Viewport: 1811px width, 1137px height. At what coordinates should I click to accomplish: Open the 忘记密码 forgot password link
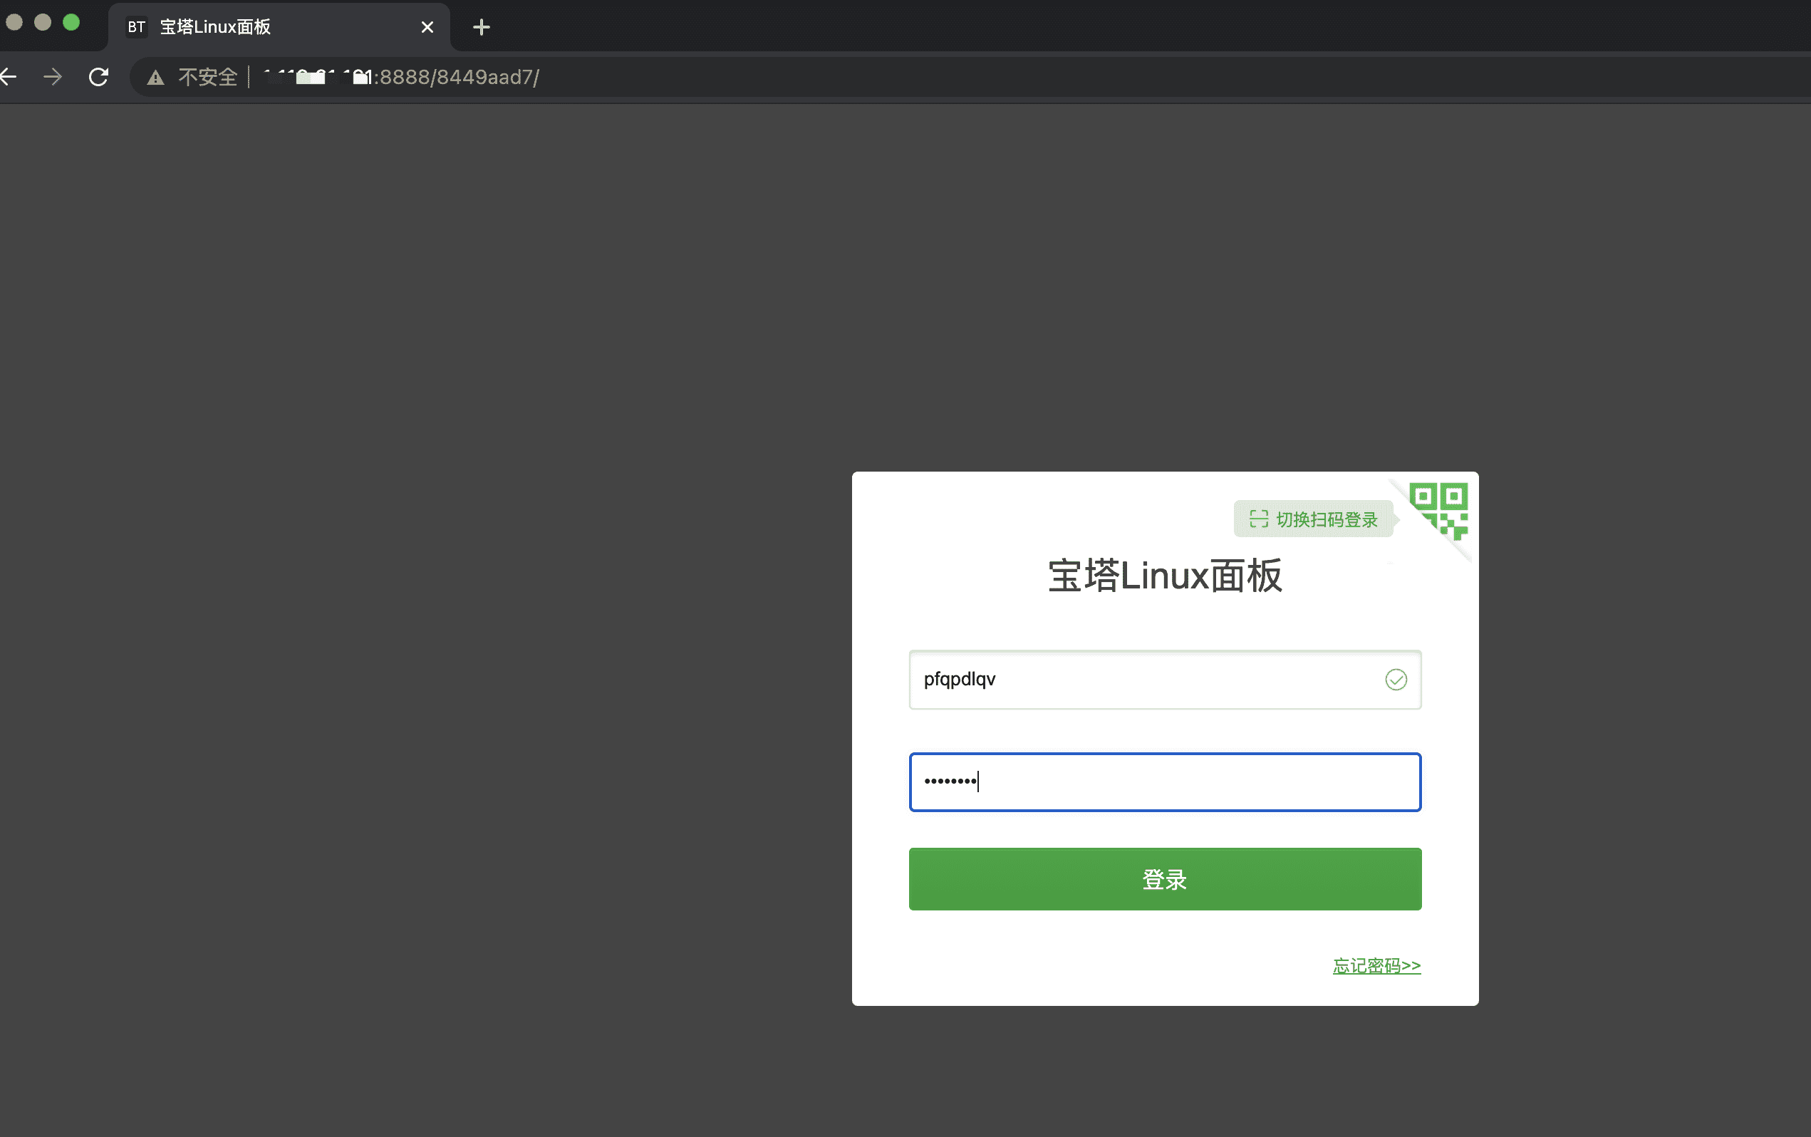click(1376, 965)
